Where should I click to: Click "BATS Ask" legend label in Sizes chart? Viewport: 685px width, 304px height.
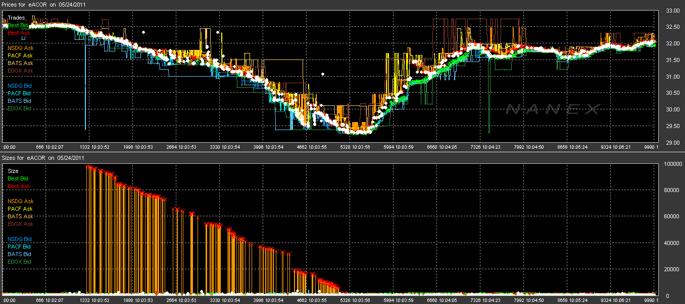[x=20, y=216]
